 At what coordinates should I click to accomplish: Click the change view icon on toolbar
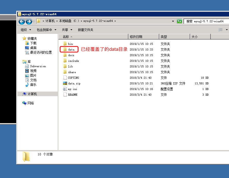[220, 29]
